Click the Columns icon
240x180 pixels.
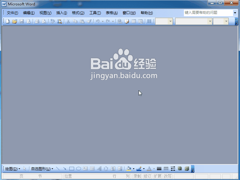(149, 21)
